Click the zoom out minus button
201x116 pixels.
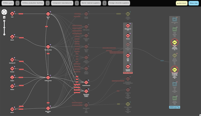4,35
